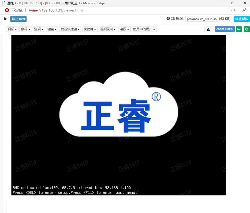250x213 pixels.
Task: Click the address bar URL 192.168.7.31/viewer.html
Action: pos(56,10)
